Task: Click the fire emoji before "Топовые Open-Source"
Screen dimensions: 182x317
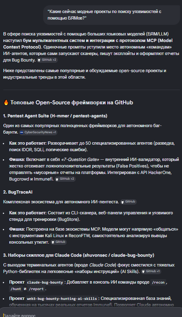Action: 6,103
